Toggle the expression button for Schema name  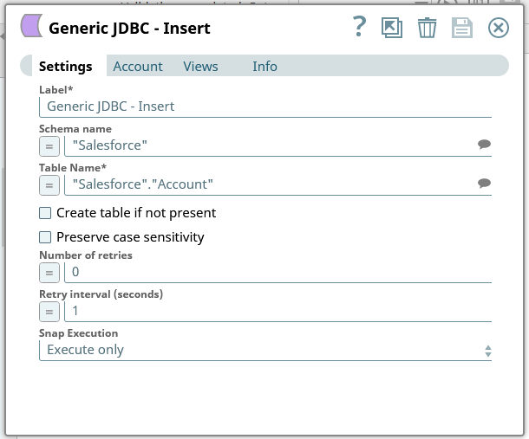point(49,145)
